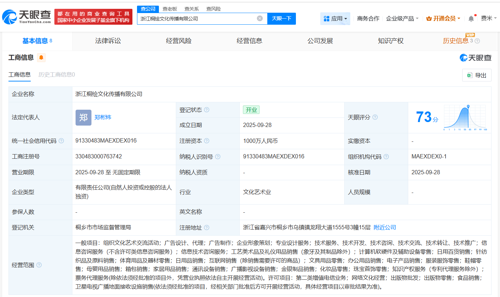Switch to the 法律诉讼 tab
Image resolution: width=500 pixels, height=297 pixels.
108,41
